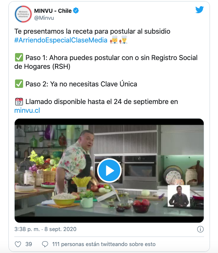Like the tweet with heart icon
This screenshot has height=253, width=218.
pyautogui.click(x=18, y=244)
